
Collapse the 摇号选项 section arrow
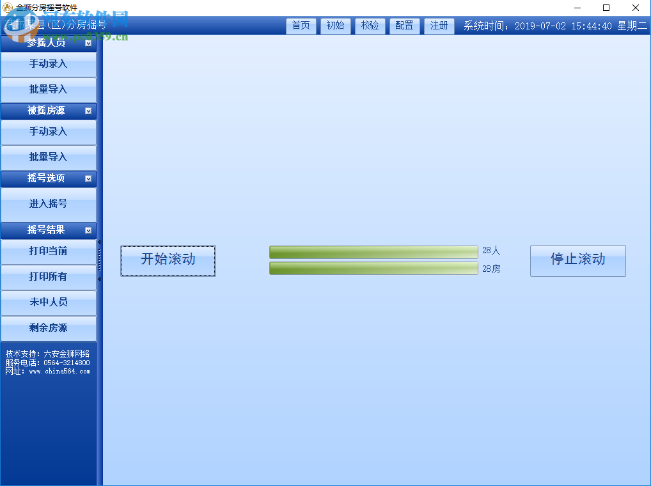pos(88,178)
